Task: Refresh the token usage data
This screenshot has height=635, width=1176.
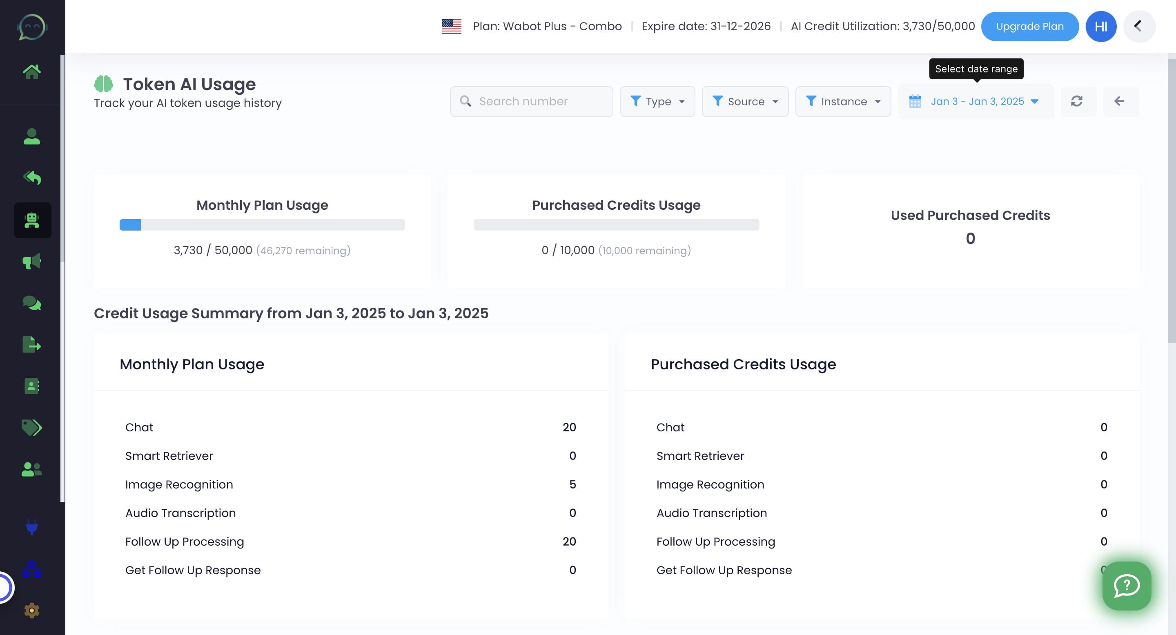Action: click(x=1078, y=101)
